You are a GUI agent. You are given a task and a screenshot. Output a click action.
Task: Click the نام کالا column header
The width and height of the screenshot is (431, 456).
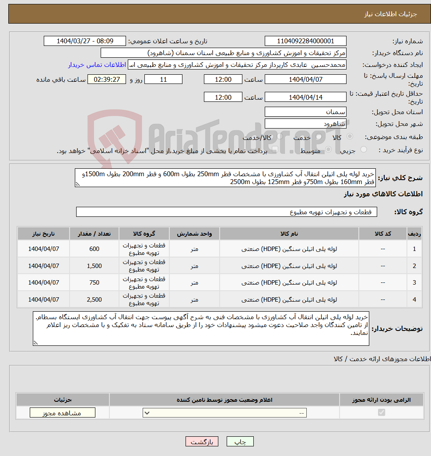(289, 234)
